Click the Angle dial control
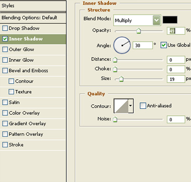This screenshot has height=182, width=191. click(122, 45)
